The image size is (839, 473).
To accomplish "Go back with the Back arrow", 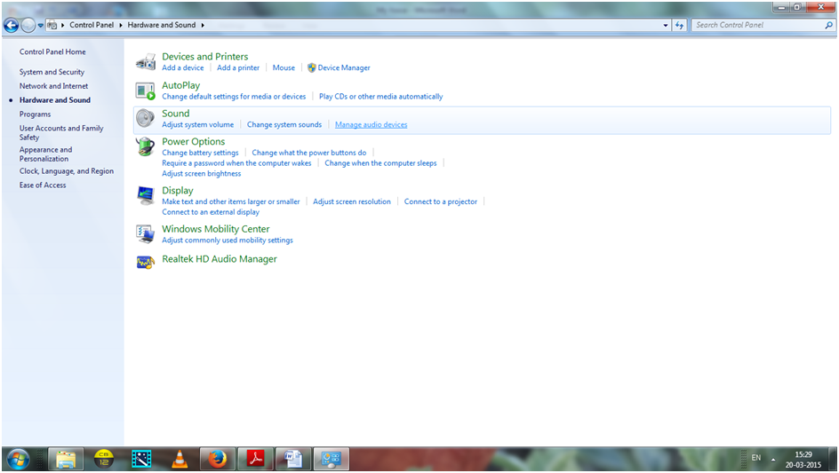I will (12, 25).
